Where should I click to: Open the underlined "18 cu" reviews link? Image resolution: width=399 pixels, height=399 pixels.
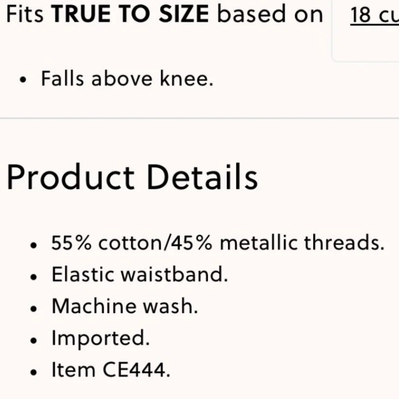click(374, 15)
